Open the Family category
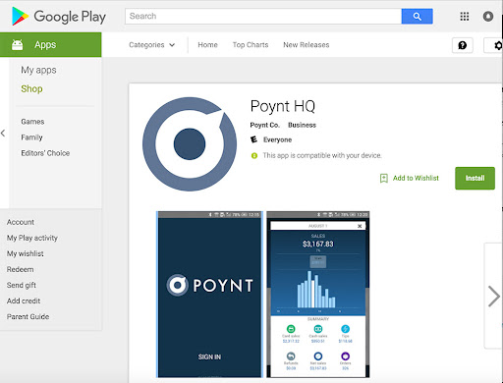The height and width of the screenshot is (383, 503). click(31, 137)
